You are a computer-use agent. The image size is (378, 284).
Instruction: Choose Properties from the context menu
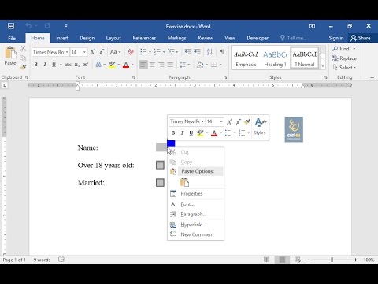click(195, 194)
